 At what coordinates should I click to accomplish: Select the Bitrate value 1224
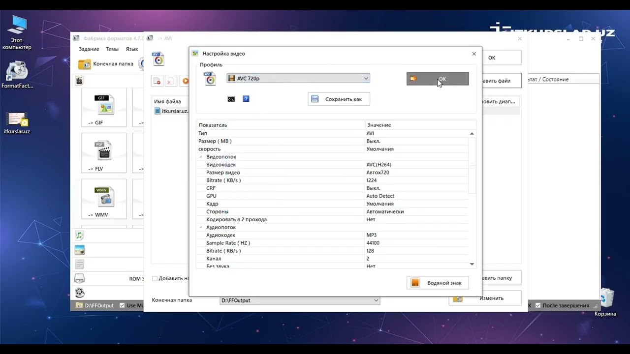pyautogui.click(x=372, y=180)
